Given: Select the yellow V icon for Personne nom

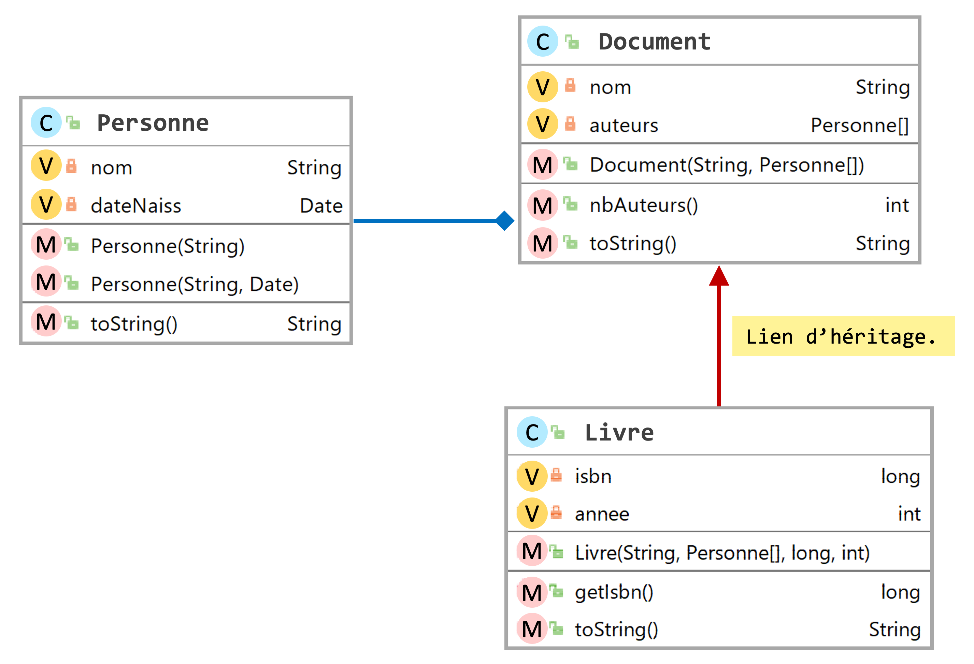Looking at the screenshot, I should [x=46, y=165].
